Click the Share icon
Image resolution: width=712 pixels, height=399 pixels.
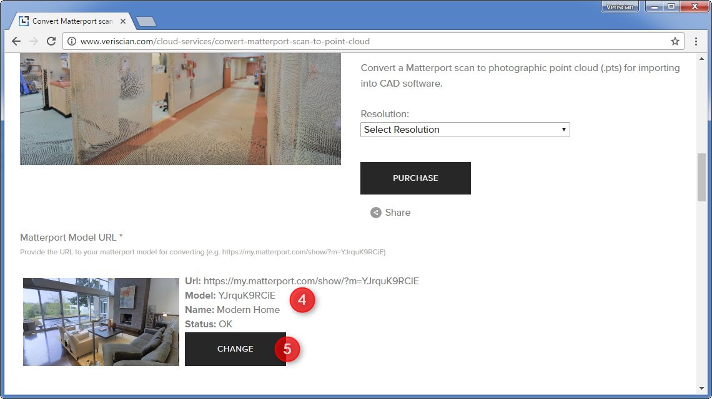pos(375,213)
